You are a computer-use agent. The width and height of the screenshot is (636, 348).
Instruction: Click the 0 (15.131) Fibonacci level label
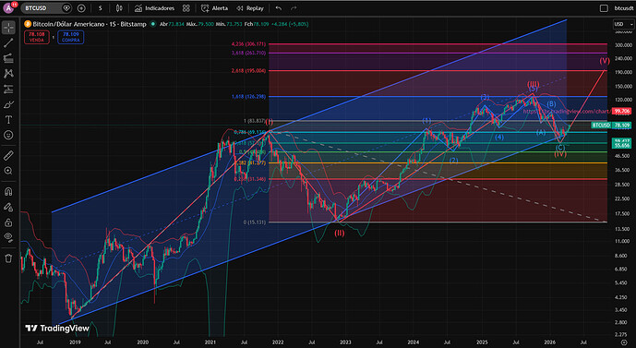(255, 222)
